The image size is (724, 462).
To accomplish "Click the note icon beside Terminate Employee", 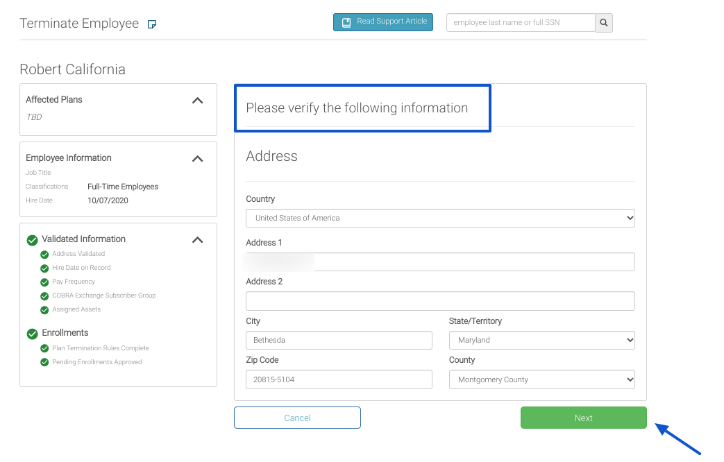I will [x=152, y=24].
